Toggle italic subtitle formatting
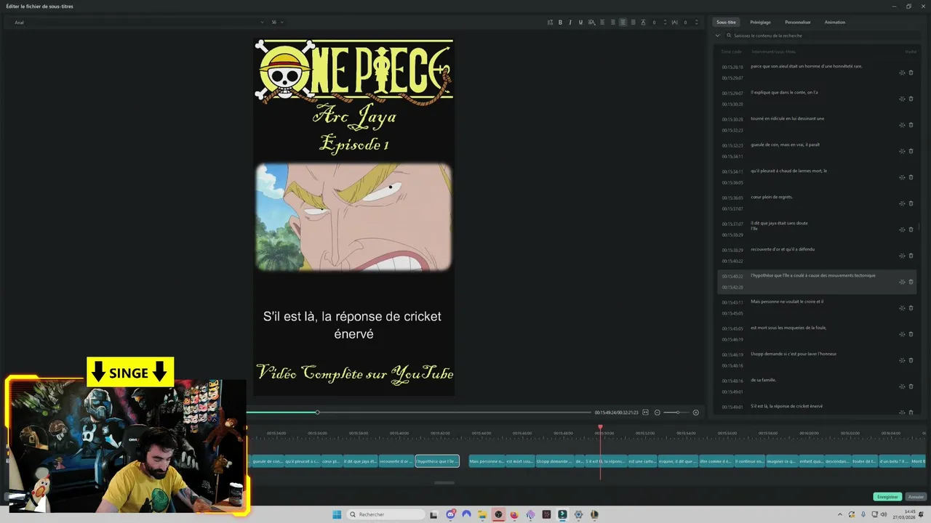This screenshot has width=931, height=523. (x=570, y=23)
